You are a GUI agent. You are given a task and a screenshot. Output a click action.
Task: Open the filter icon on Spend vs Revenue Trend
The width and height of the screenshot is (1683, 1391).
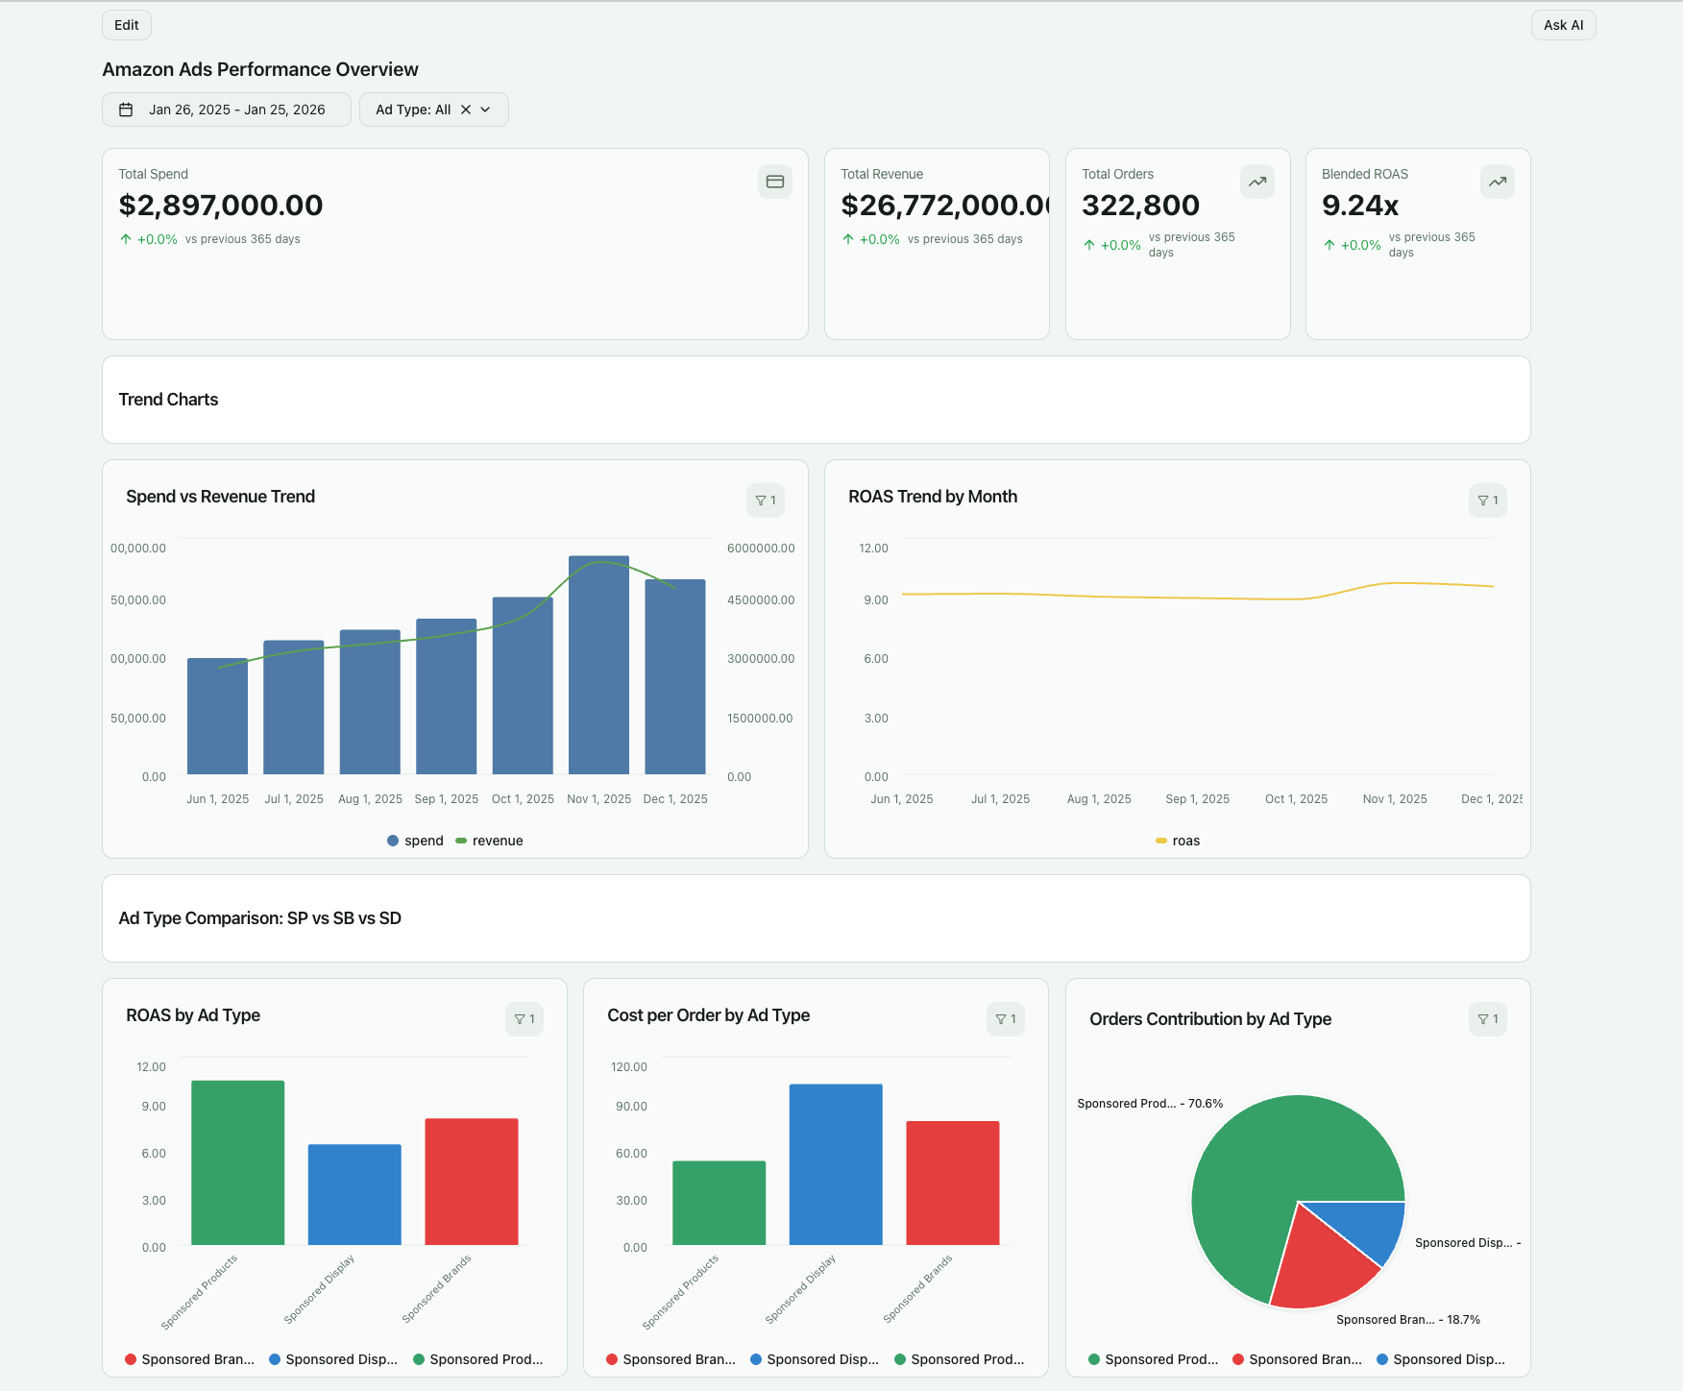point(765,500)
